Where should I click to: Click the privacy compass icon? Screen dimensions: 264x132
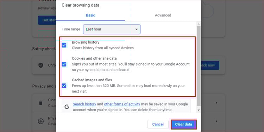(x=41, y=121)
